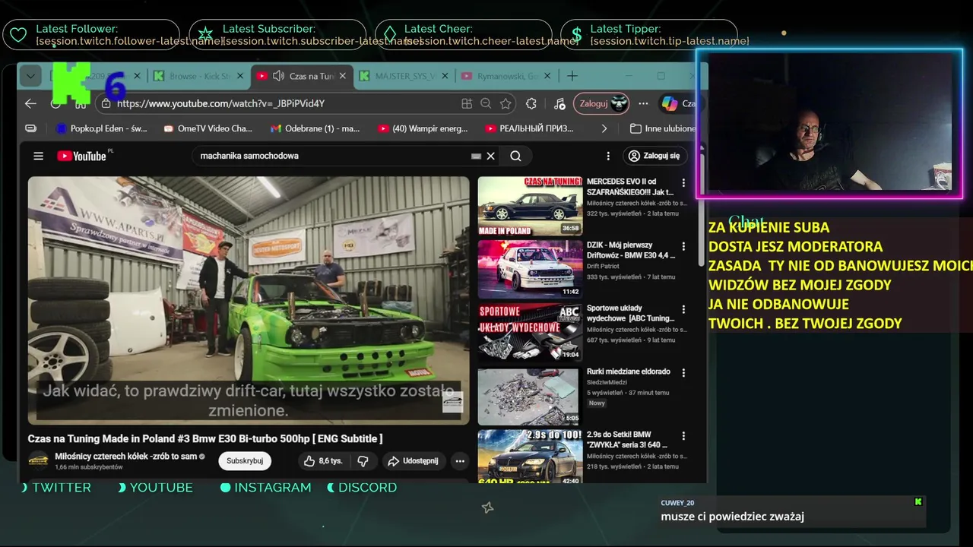Open the Wampir energ... bookmark

point(423,128)
